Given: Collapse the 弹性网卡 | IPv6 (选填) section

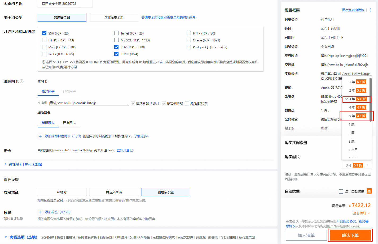Looking at the screenshot, I should pos(23,164).
